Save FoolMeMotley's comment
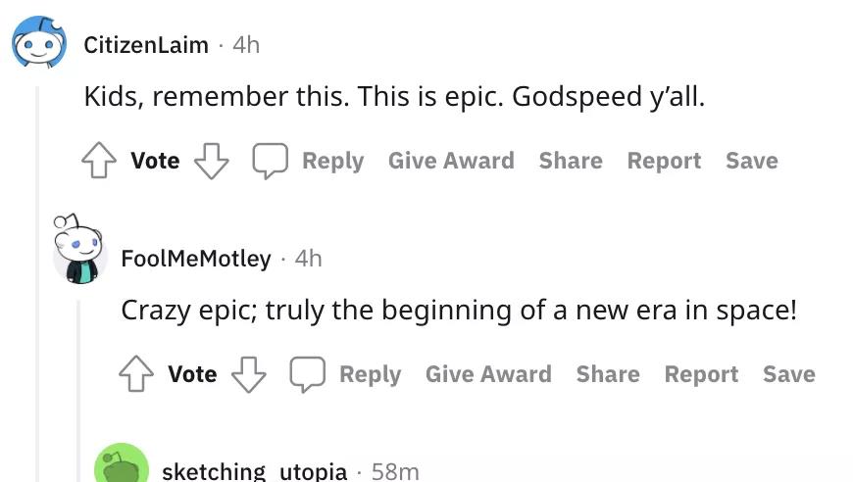Viewport: 853px width, 482px height. point(789,374)
